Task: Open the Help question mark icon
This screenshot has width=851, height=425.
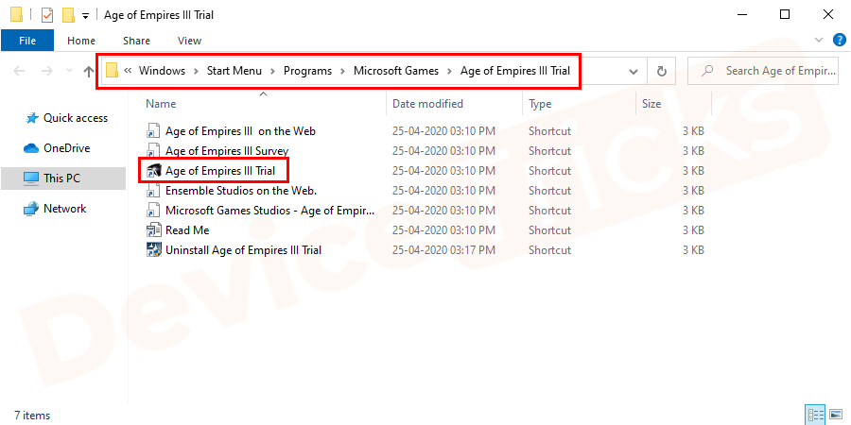Action: 839,40
